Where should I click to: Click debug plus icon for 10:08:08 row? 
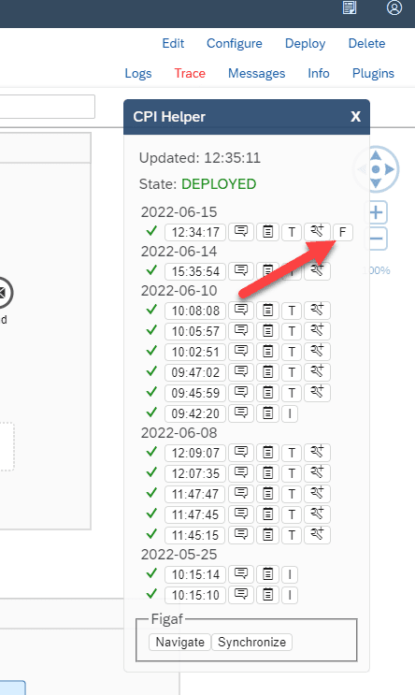(317, 311)
